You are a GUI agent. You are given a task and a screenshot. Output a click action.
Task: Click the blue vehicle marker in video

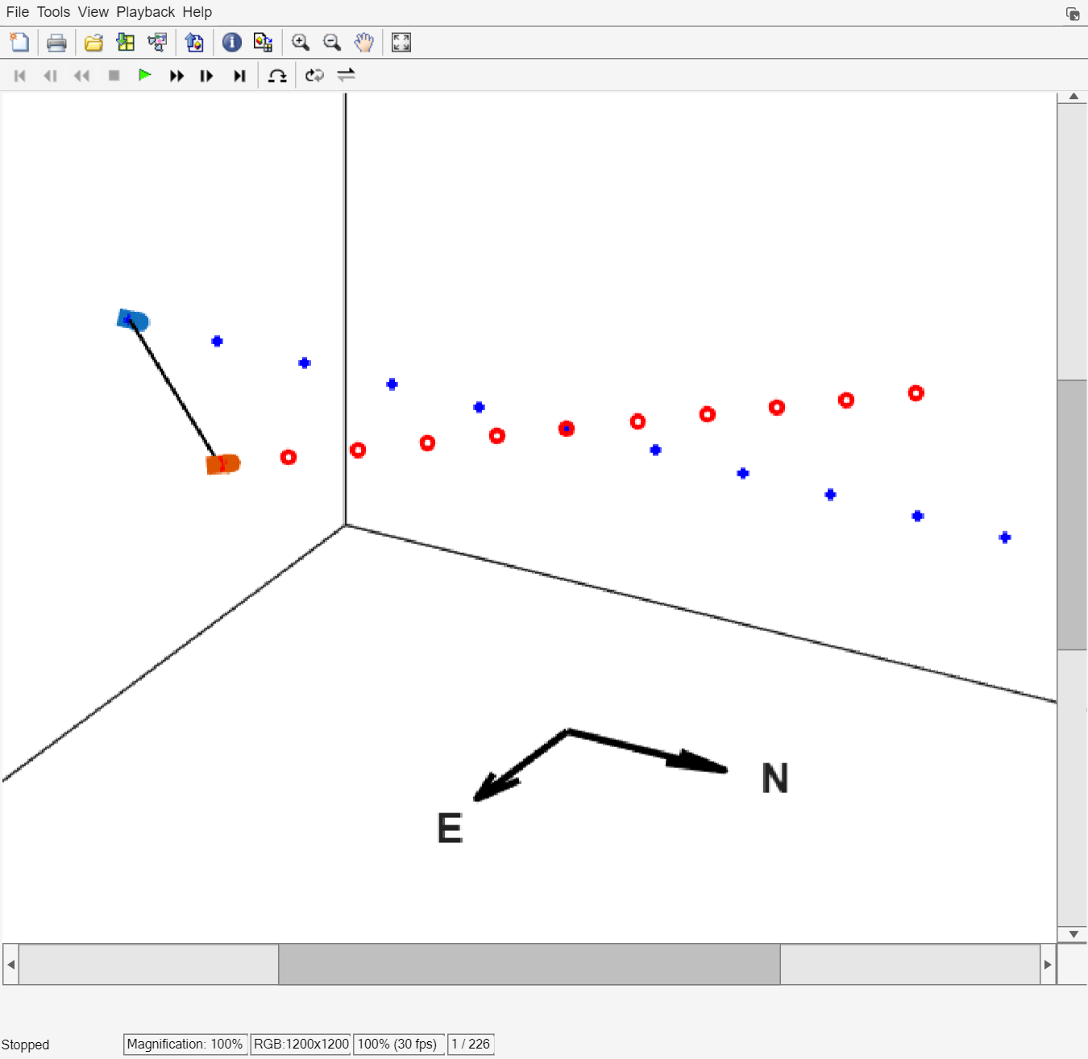pyautogui.click(x=133, y=320)
